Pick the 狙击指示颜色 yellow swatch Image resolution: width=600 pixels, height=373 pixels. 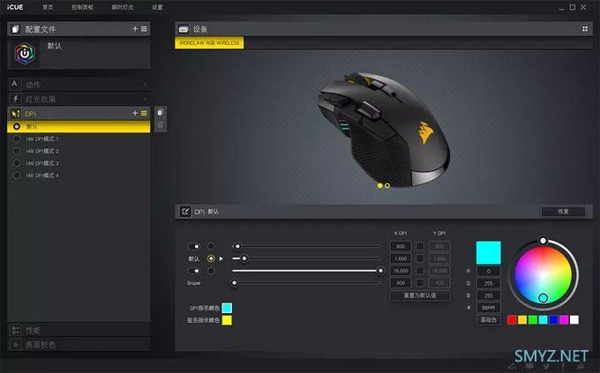(x=227, y=320)
